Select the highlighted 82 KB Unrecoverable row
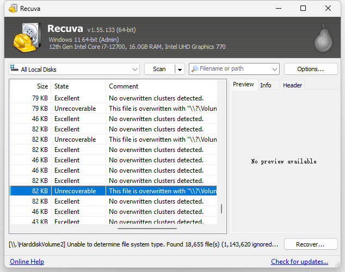 [114, 191]
